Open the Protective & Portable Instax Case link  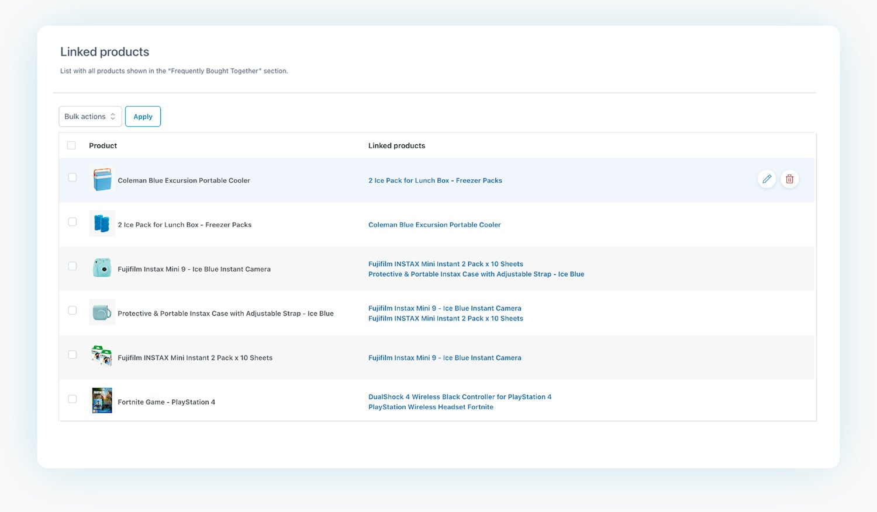point(476,274)
